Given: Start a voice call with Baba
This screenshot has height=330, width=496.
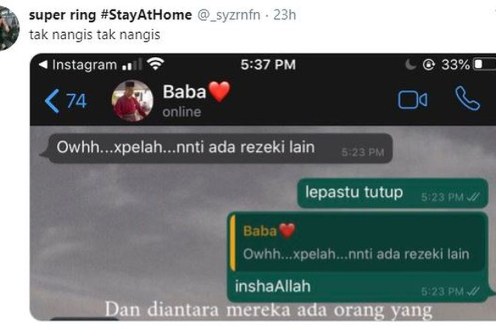Looking at the screenshot, I should pos(467,98).
